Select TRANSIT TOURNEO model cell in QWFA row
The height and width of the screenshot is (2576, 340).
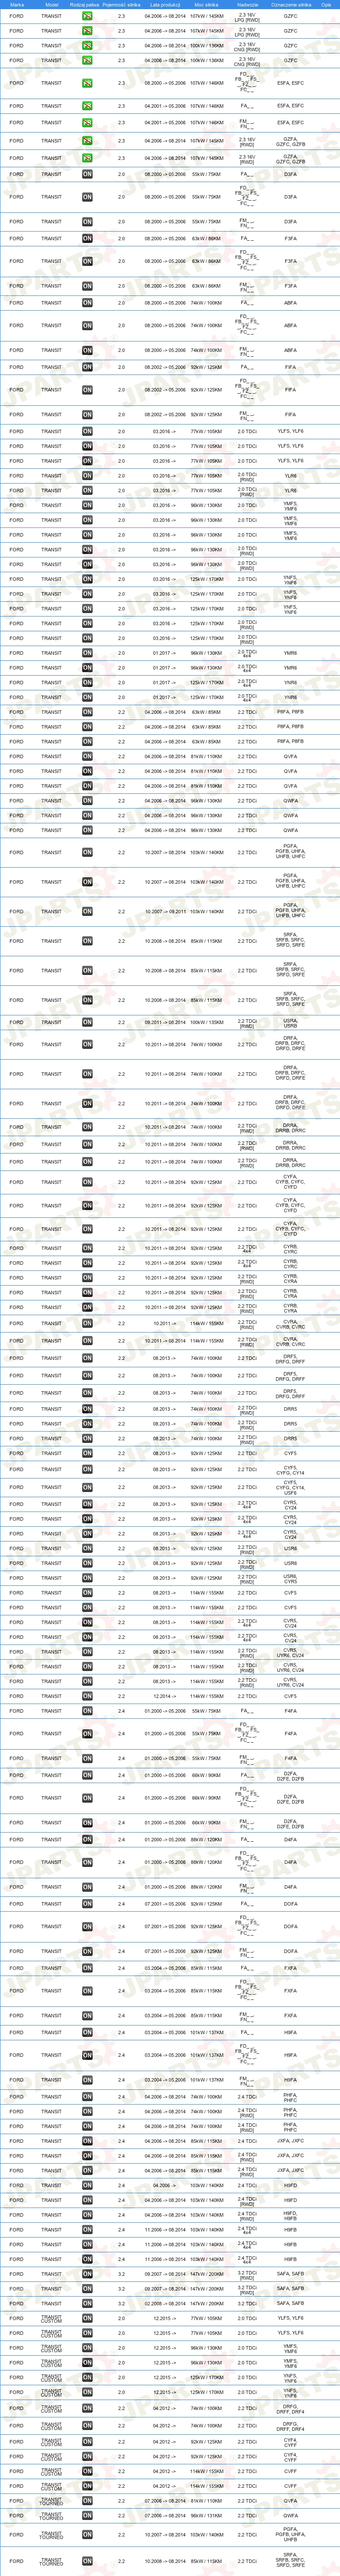click(x=51, y=2515)
